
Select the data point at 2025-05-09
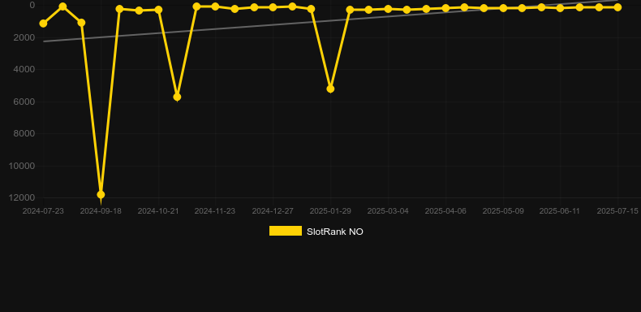[x=503, y=8]
